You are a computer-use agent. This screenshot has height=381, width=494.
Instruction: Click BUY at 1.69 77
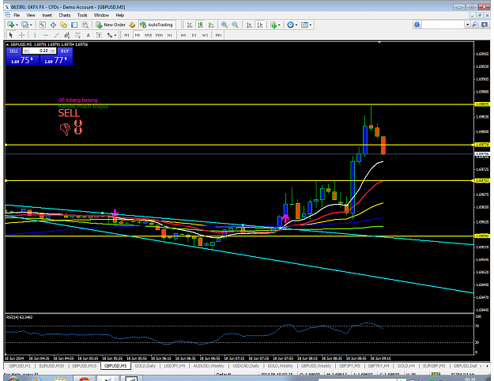click(56, 60)
